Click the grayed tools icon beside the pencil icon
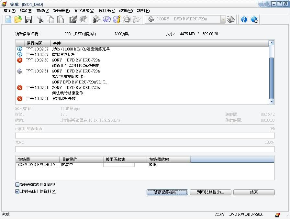 [83, 19]
